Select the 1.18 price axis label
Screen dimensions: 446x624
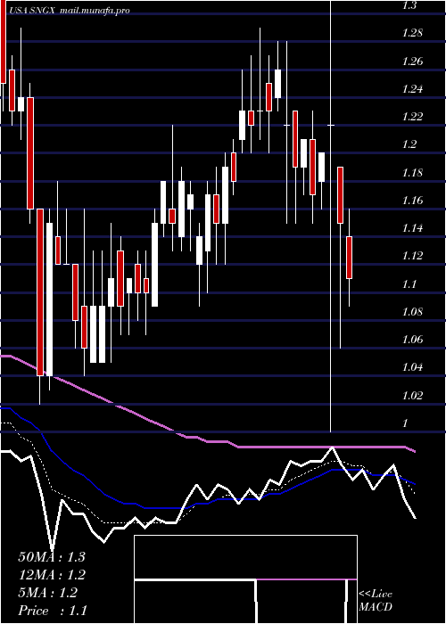point(412,172)
